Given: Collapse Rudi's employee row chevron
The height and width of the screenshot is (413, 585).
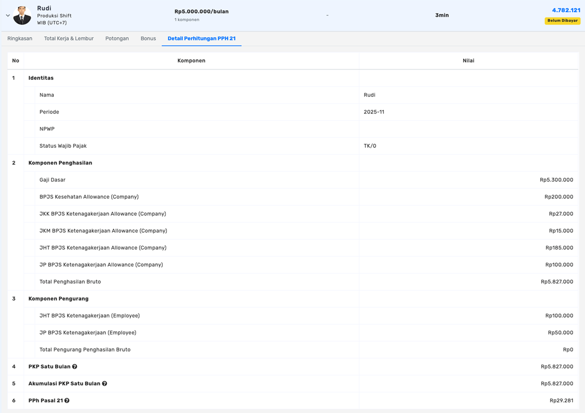Looking at the screenshot, I should [8, 16].
